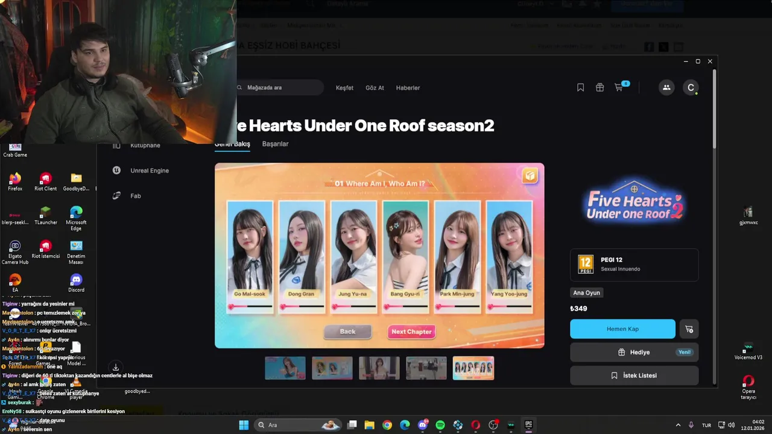Open the downloads icon in Epic sidebar

116,367
